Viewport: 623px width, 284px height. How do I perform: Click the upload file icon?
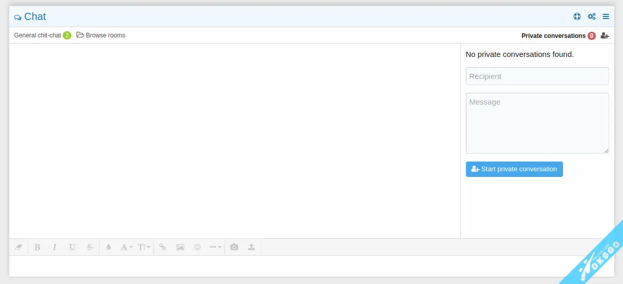(251, 247)
